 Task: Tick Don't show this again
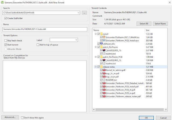(x=22, y=118)
